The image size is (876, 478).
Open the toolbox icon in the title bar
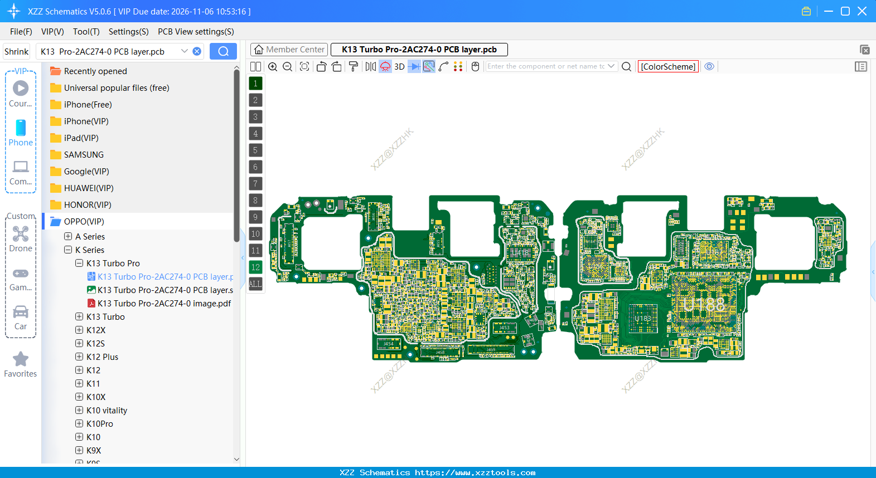pyautogui.click(x=806, y=11)
